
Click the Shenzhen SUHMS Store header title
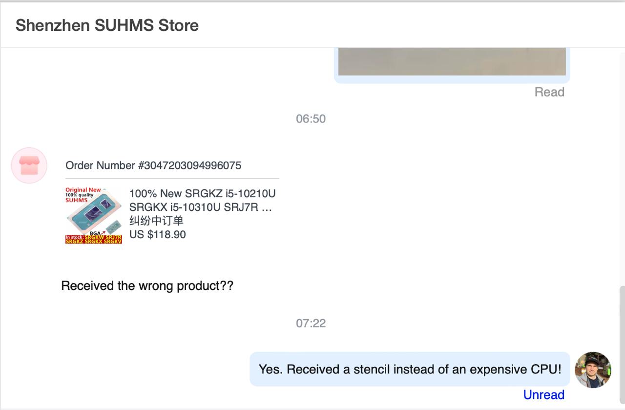coord(107,25)
